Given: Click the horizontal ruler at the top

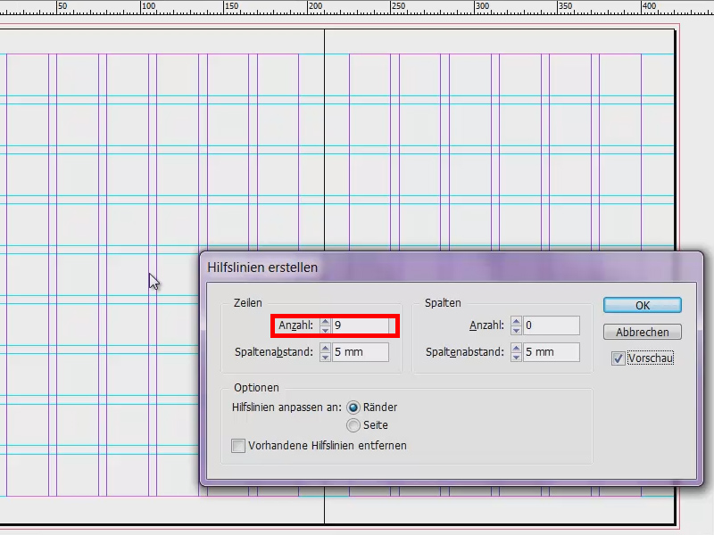Looking at the screenshot, I should (x=357, y=7).
